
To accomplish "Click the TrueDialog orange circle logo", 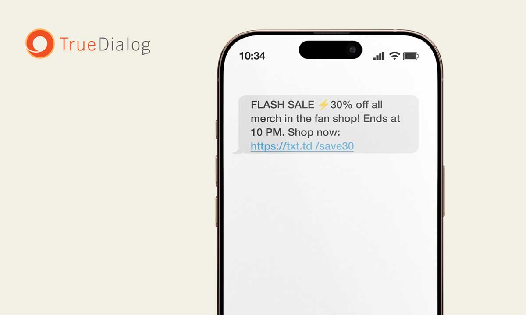I will pos(40,43).
